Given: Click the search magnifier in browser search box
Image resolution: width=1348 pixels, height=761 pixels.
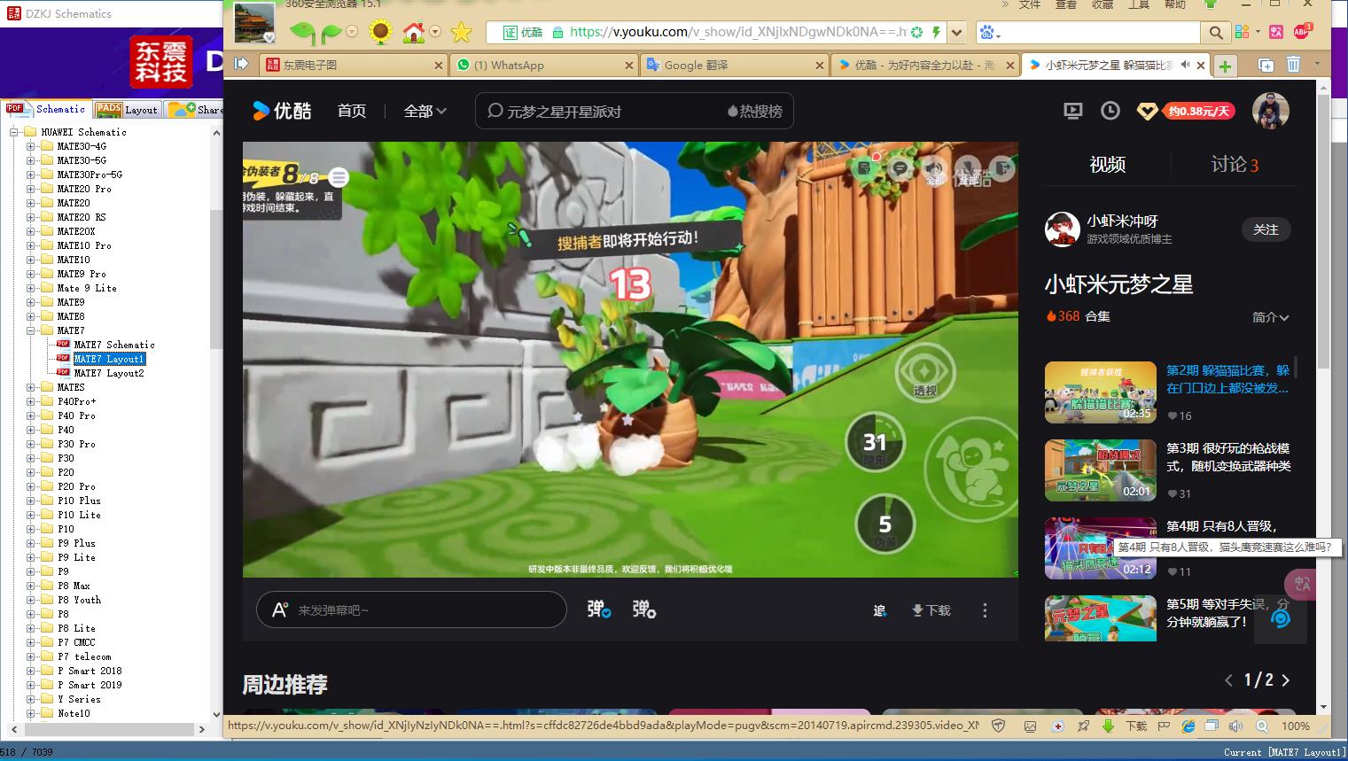Looking at the screenshot, I should click(x=1216, y=33).
